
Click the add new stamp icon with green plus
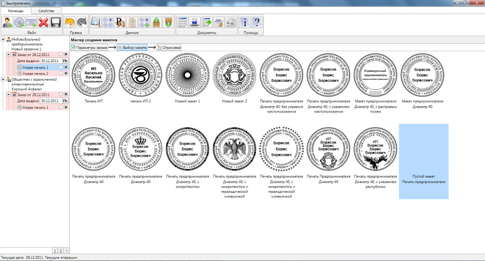[19, 22]
